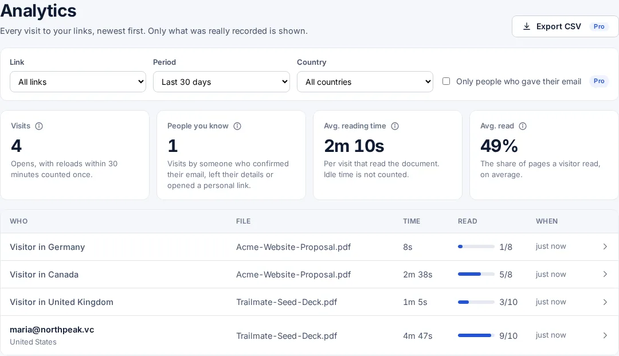Click Acme-Website-Proposal.pdf in Germany row
Screen dimensions: 619x356
(293, 247)
